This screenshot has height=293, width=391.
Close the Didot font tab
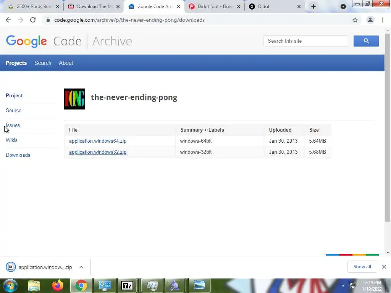pyautogui.click(x=239, y=6)
